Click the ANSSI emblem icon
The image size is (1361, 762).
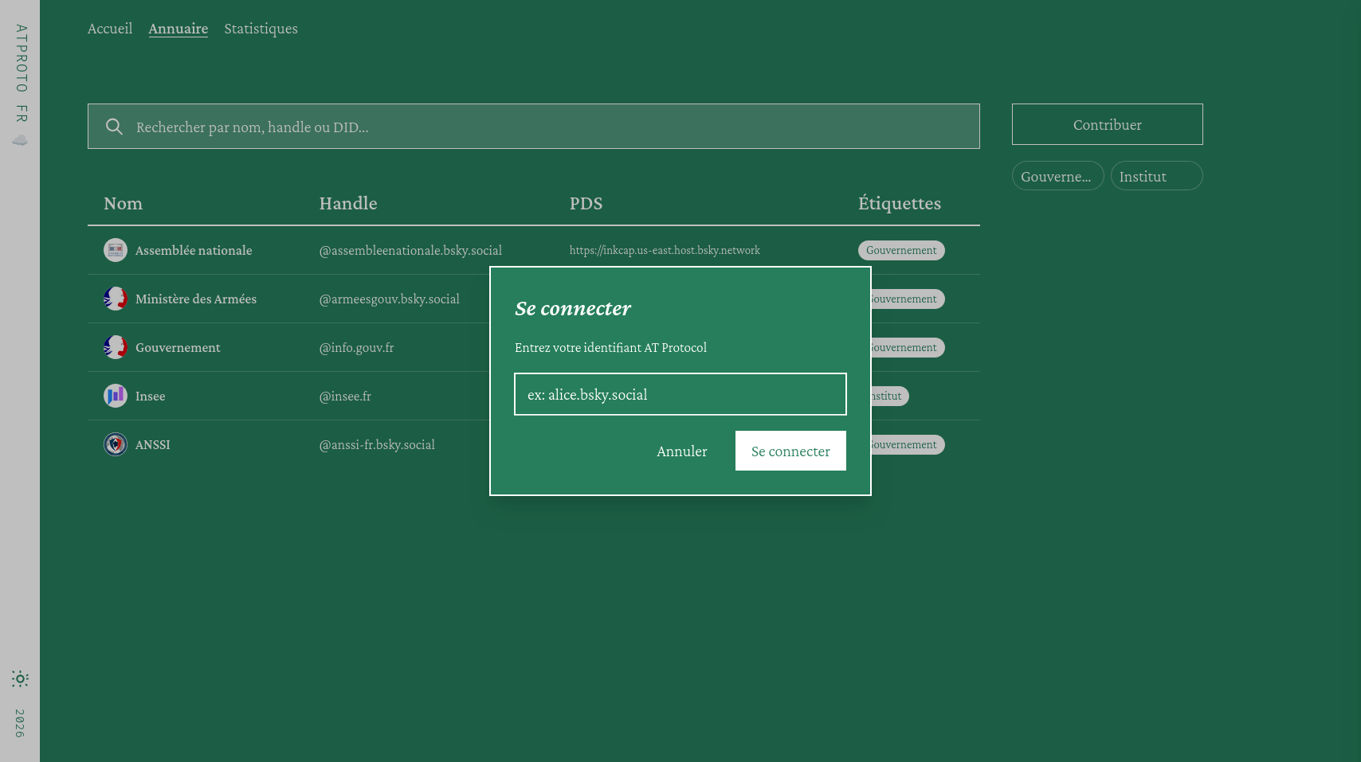point(115,444)
